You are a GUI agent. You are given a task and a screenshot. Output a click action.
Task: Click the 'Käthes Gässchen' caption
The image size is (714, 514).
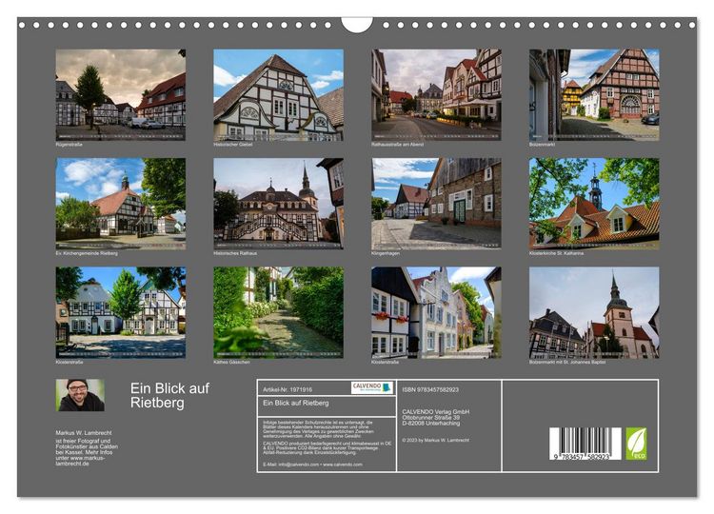231,363
